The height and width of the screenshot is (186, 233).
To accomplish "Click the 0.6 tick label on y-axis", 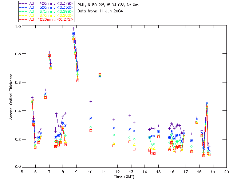I will click(x=18, y=83).
